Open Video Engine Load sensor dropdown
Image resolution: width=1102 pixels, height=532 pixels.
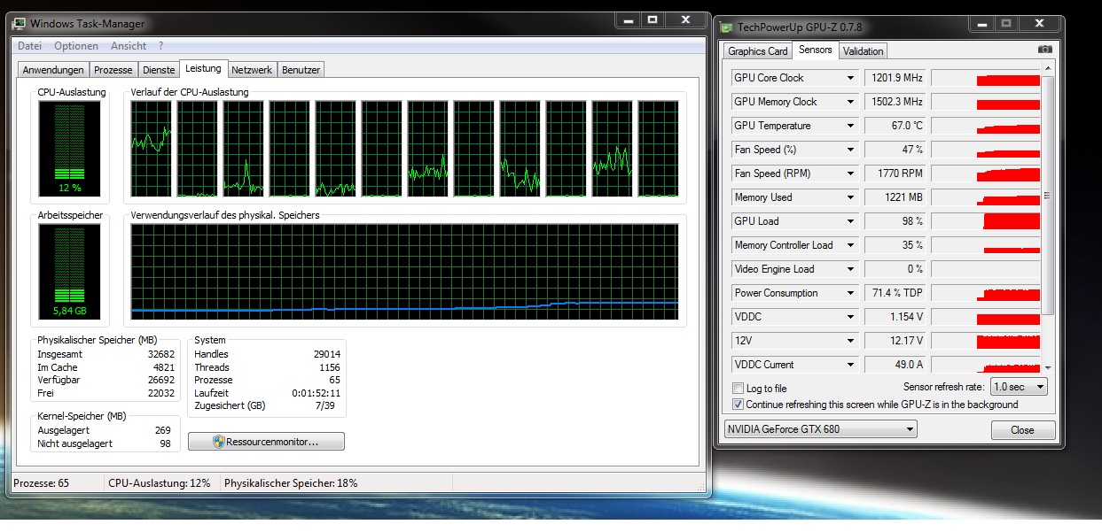[850, 269]
